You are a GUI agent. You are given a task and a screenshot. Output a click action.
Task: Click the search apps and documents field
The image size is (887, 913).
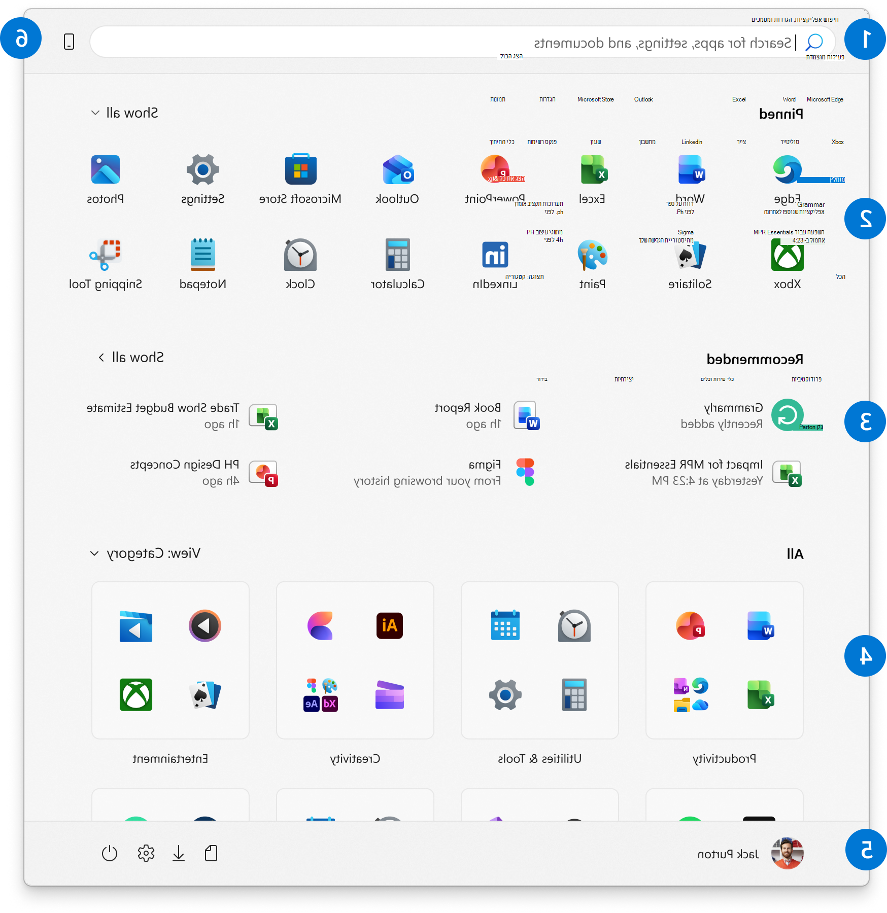click(463, 43)
